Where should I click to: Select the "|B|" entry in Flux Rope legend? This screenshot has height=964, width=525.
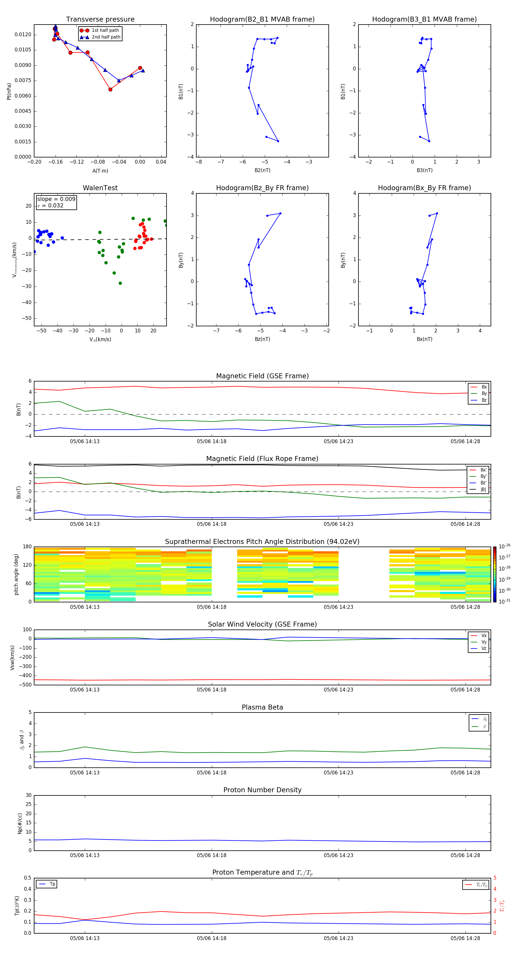click(x=478, y=490)
